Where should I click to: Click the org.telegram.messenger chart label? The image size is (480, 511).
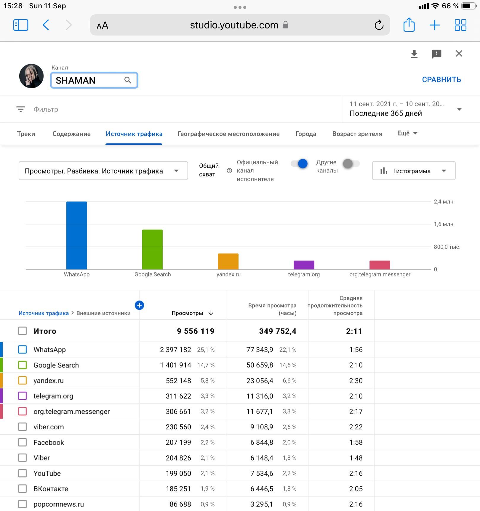click(380, 274)
